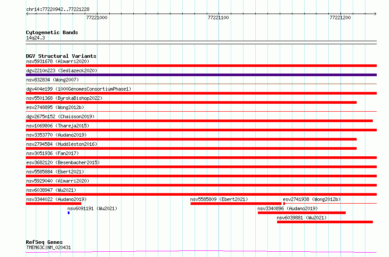Select the small blue nsv6091191 variant marker
389x257 pixels.
point(69,213)
